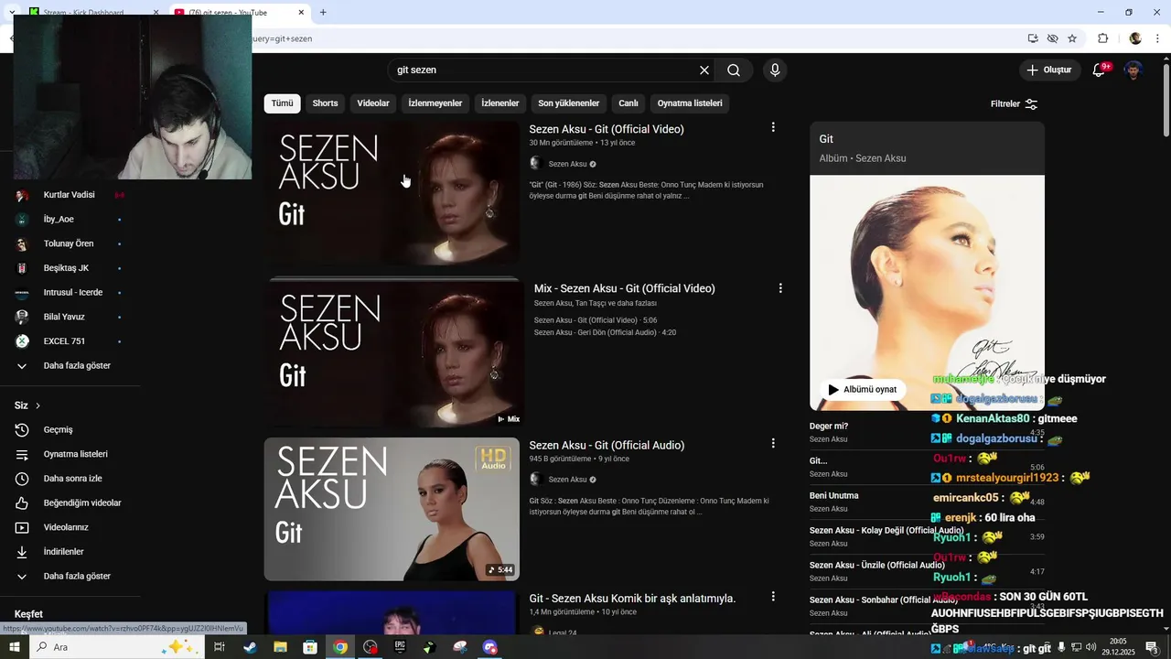Start voice search with the microphone icon
The height and width of the screenshot is (659, 1171).
775,70
